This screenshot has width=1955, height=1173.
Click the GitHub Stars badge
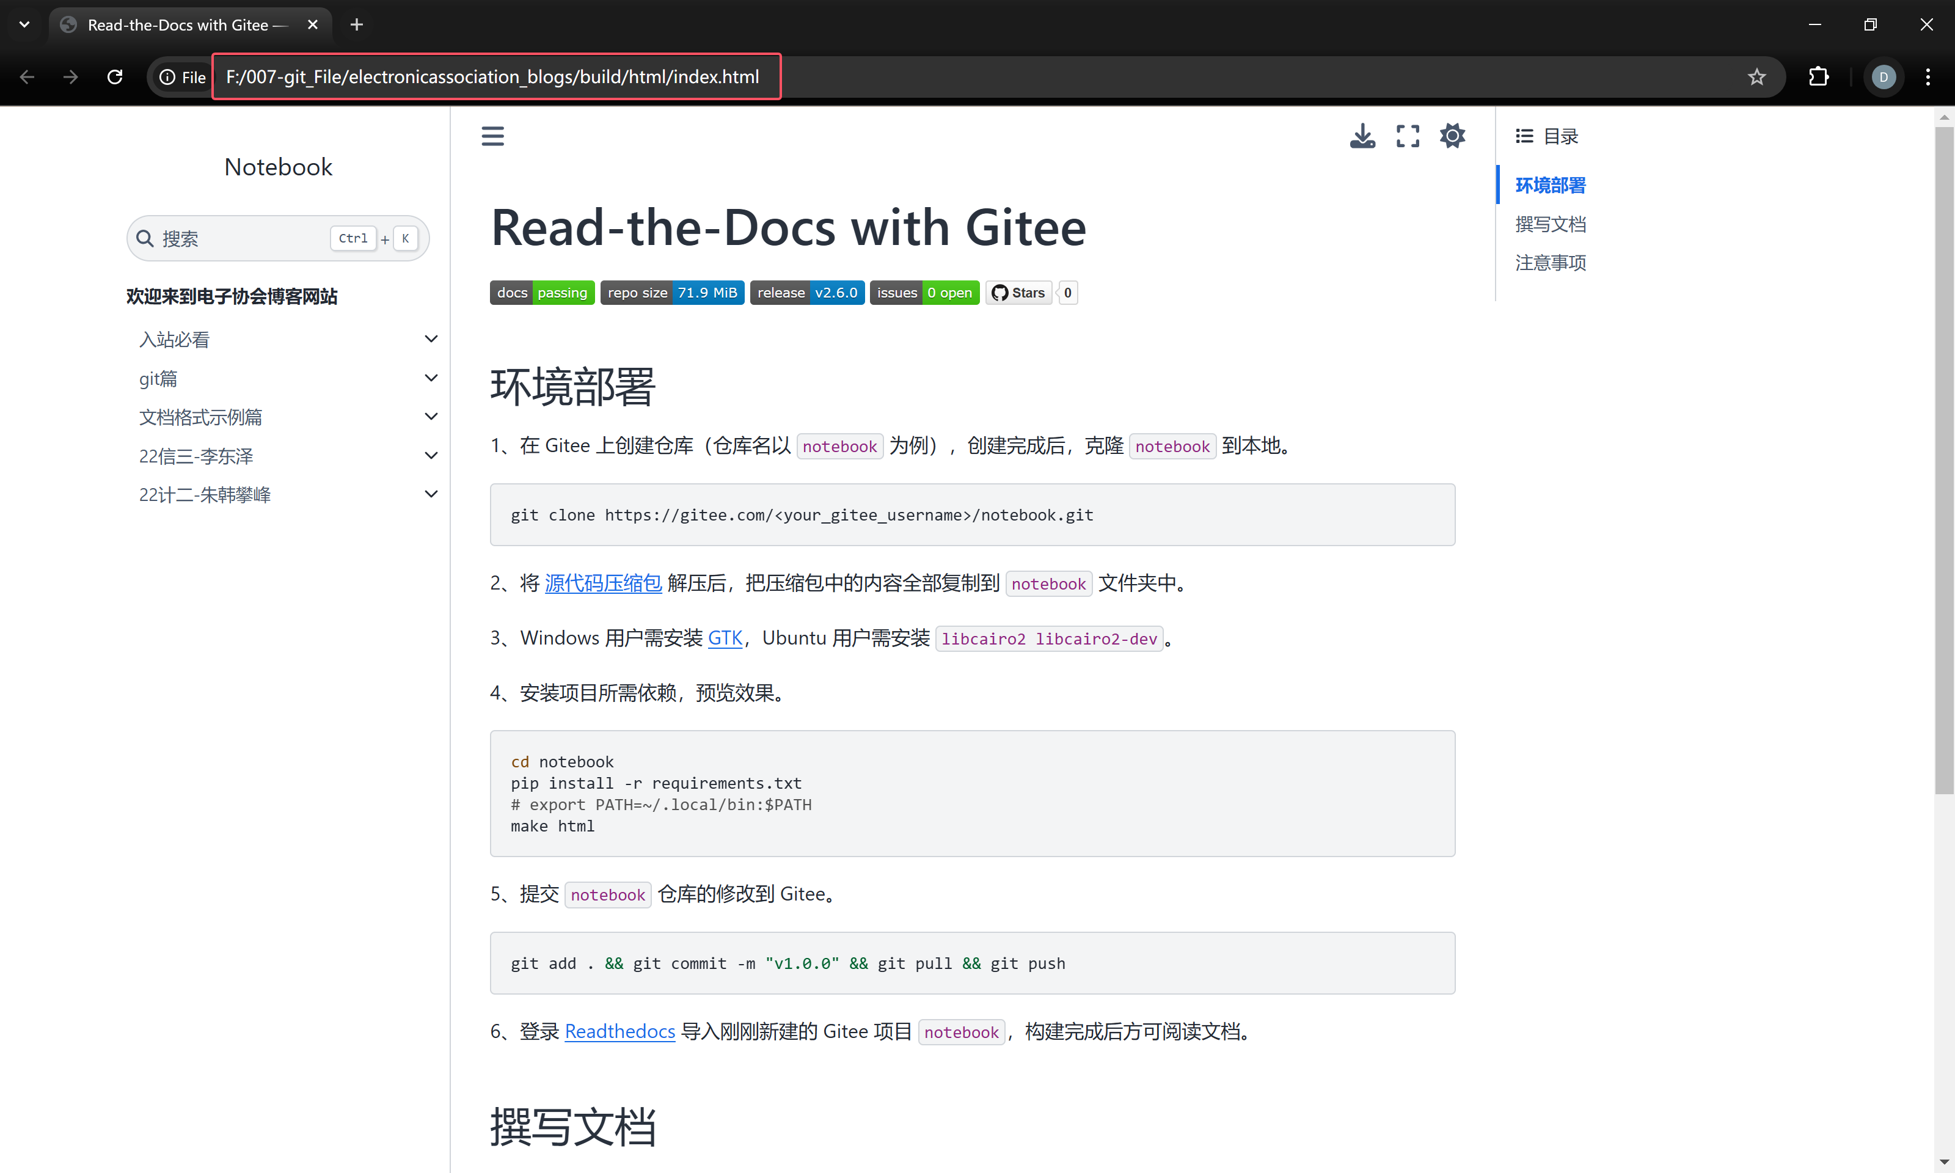1018,293
